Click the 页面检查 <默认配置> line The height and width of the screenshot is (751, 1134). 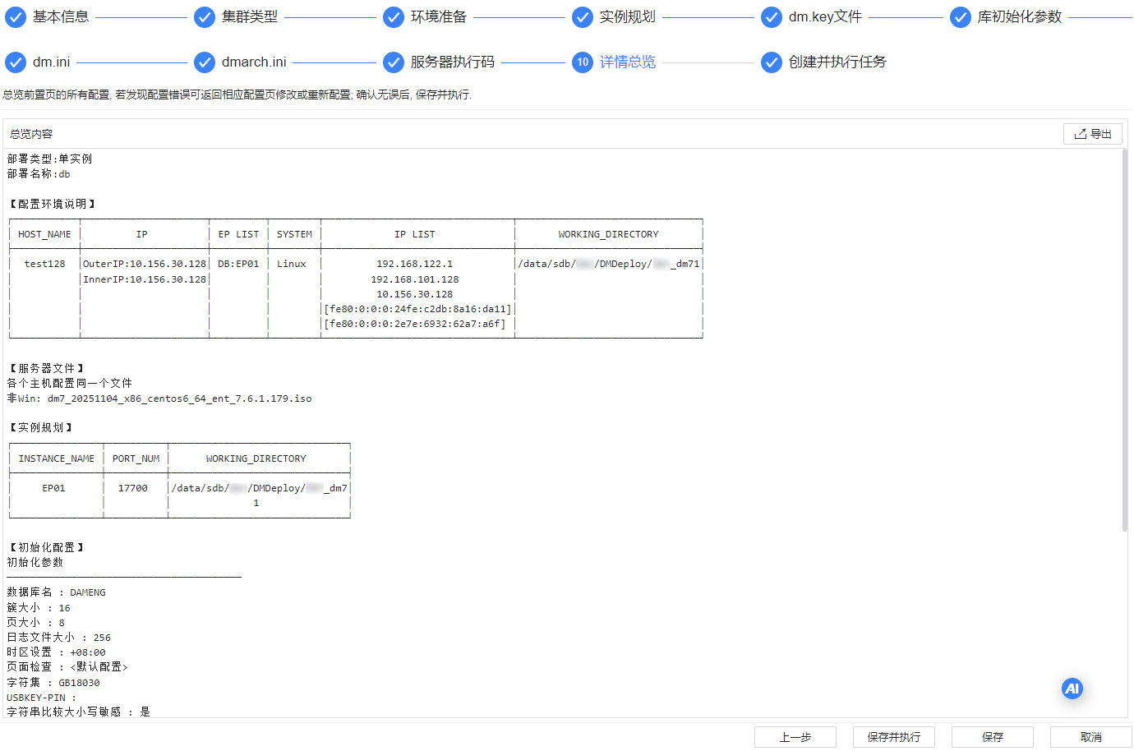coord(67,667)
